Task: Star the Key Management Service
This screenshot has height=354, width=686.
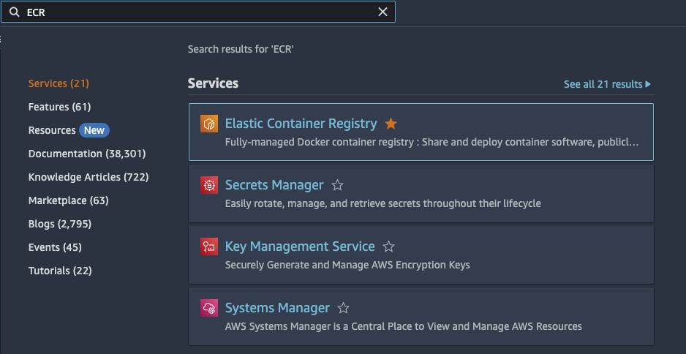Action: coord(389,247)
